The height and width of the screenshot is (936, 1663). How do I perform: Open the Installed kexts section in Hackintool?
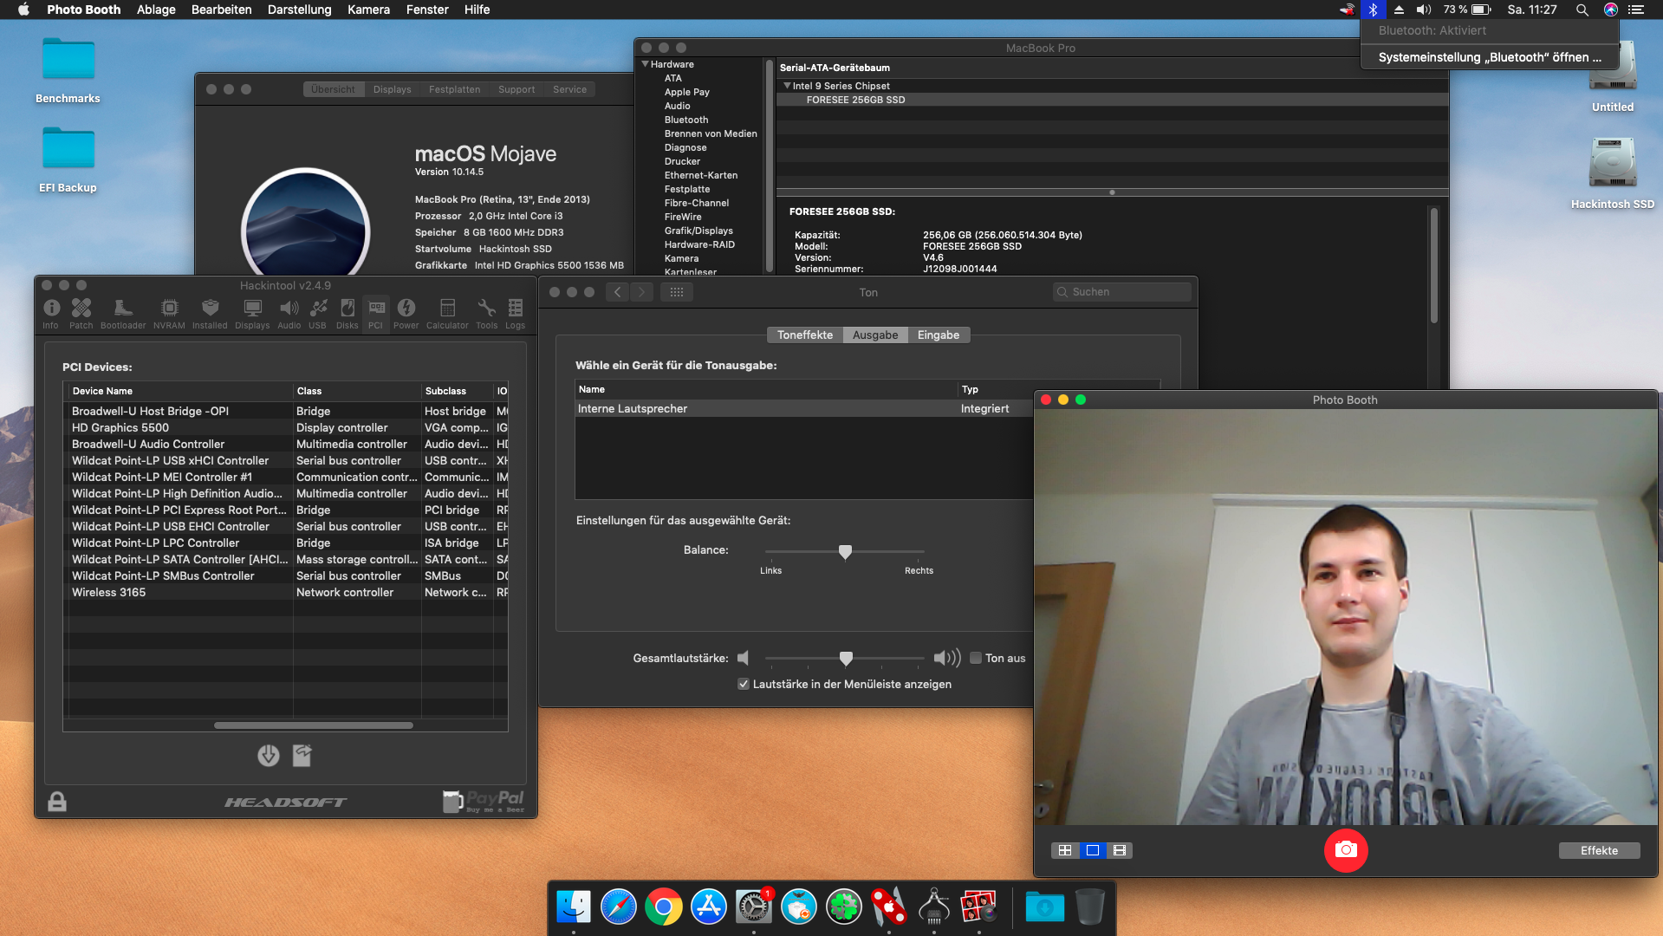click(210, 313)
